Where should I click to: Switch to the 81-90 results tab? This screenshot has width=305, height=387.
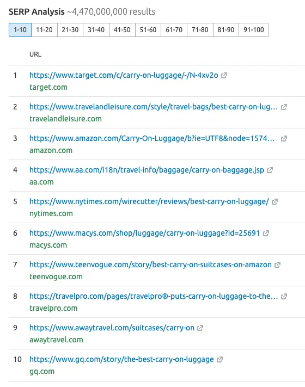pos(225,30)
